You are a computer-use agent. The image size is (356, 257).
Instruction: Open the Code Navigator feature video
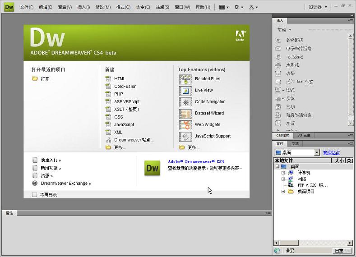(x=202, y=102)
